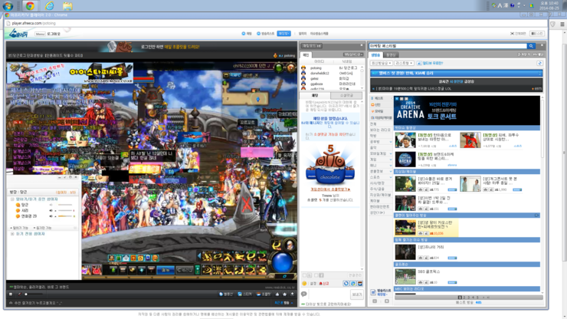This screenshot has height=319, width=567.
Task: Go to page 2 in broadcast list pager
Action: coord(464,298)
